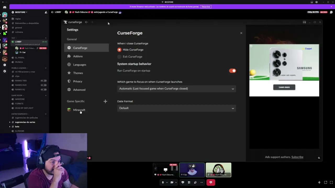
Task: Click the Subscribe link below the ad
Action: coord(297,157)
